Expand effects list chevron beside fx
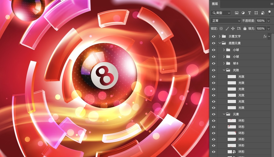The width and height of the screenshot is (274, 157). pos(269,36)
